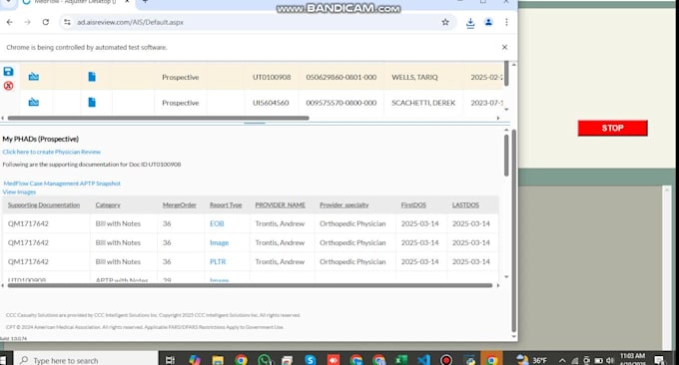Bookmark this page with the star icon

click(445, 22)
